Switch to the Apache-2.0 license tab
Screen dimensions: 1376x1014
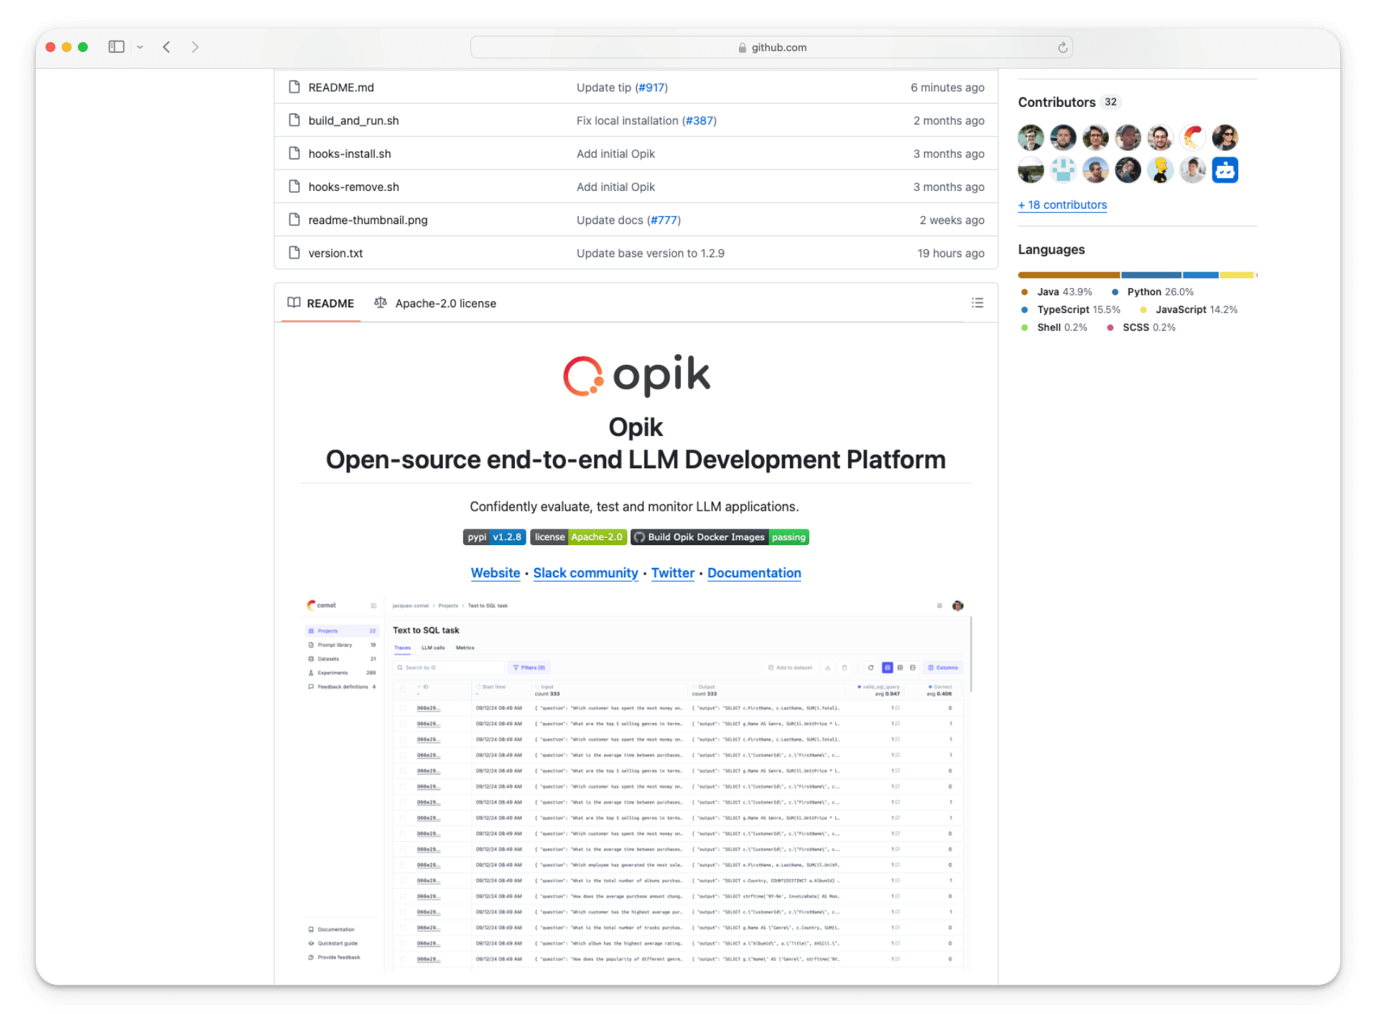[x=435, y=303]
